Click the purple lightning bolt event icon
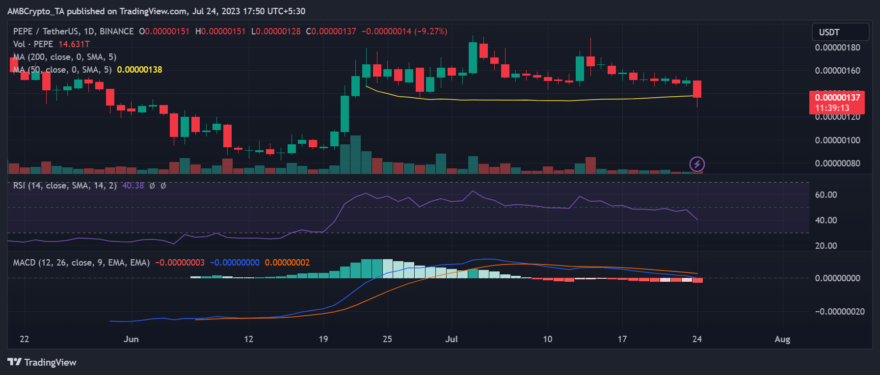The image size is (880, 375). coord(697,164)
